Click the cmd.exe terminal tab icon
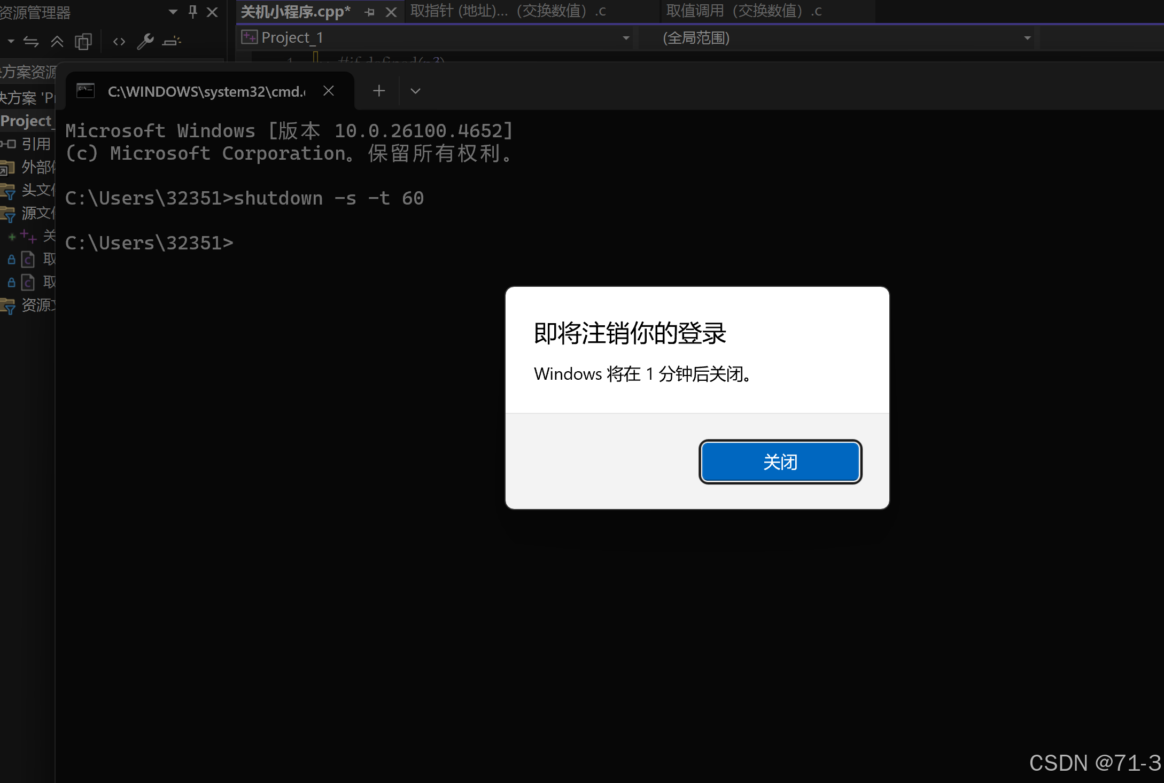Screen dimensions: 1164x783 tap(86, 91)
